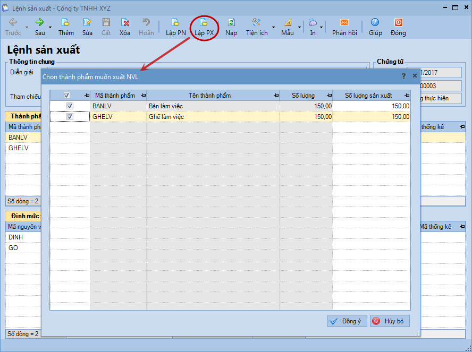This screenshot has height=352, width=472.
Task: Click the Nạp reload icon
Action: click(x=231, y=23)
